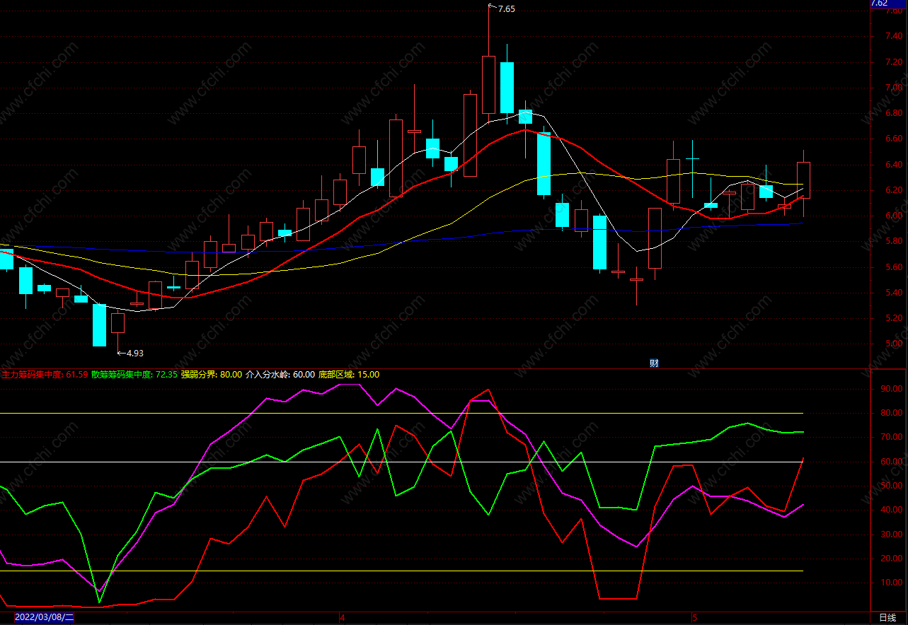Click the 10.00 indicator axis label
The width and height of the screenshot is (908, 625).
(892, 583)
